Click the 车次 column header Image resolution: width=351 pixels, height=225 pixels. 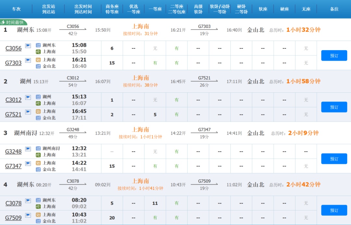(x=16, y=9)
